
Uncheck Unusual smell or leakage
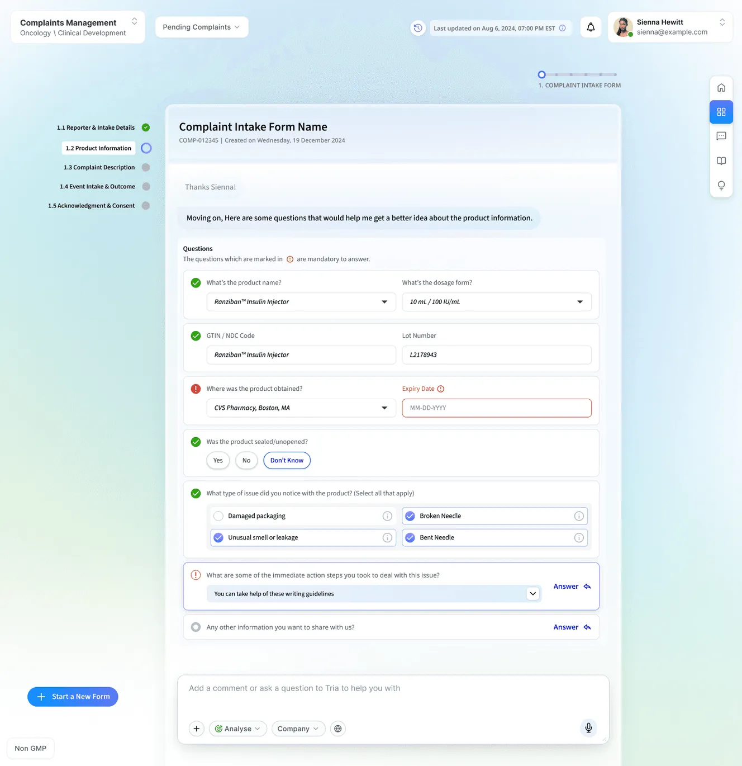pos(218,538)
